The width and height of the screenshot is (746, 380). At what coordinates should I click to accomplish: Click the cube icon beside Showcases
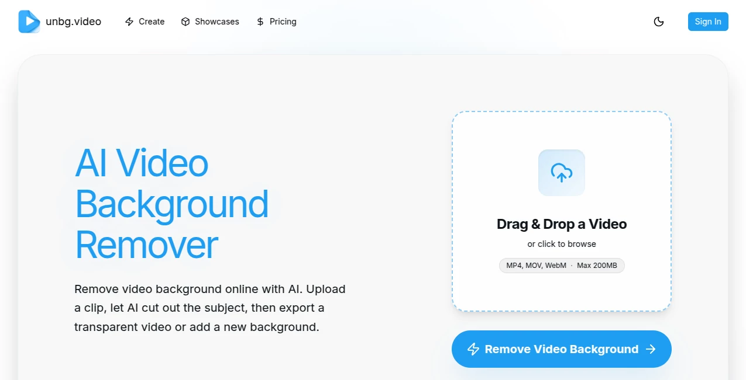pos(185,22)
